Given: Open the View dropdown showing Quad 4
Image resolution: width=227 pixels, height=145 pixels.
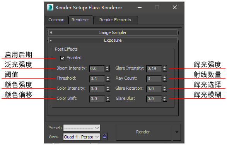Looking at the screenshot, I should pos(82,137).
